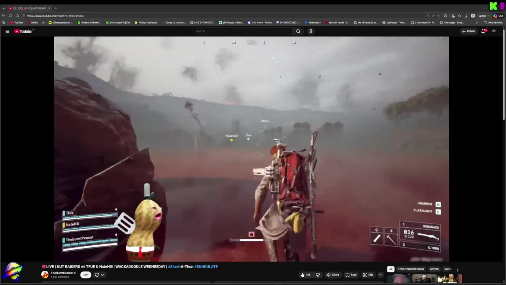Open the KickBot Dashboard bookmark
The image size is (506, 285).
[146, 23]
